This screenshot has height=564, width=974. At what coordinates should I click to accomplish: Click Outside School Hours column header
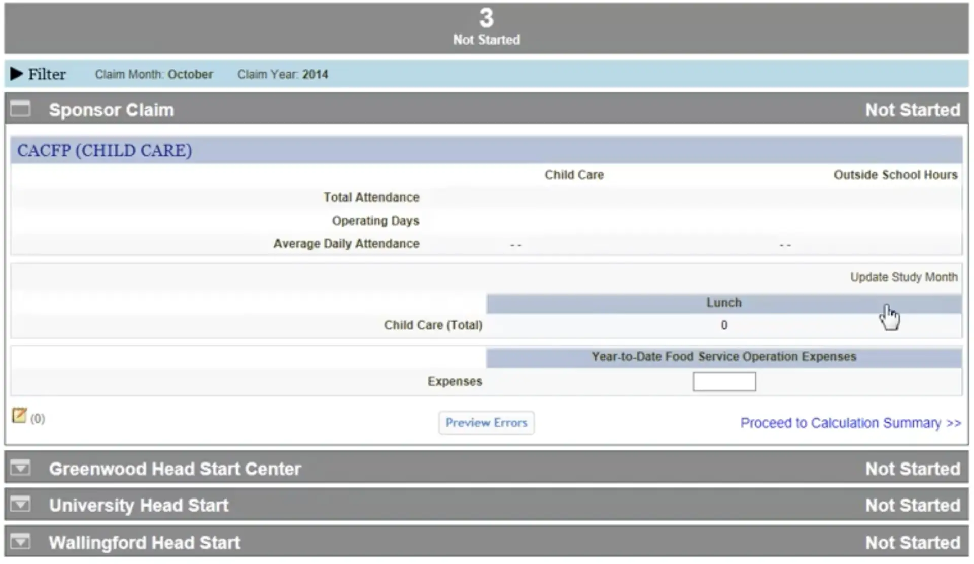896,175
